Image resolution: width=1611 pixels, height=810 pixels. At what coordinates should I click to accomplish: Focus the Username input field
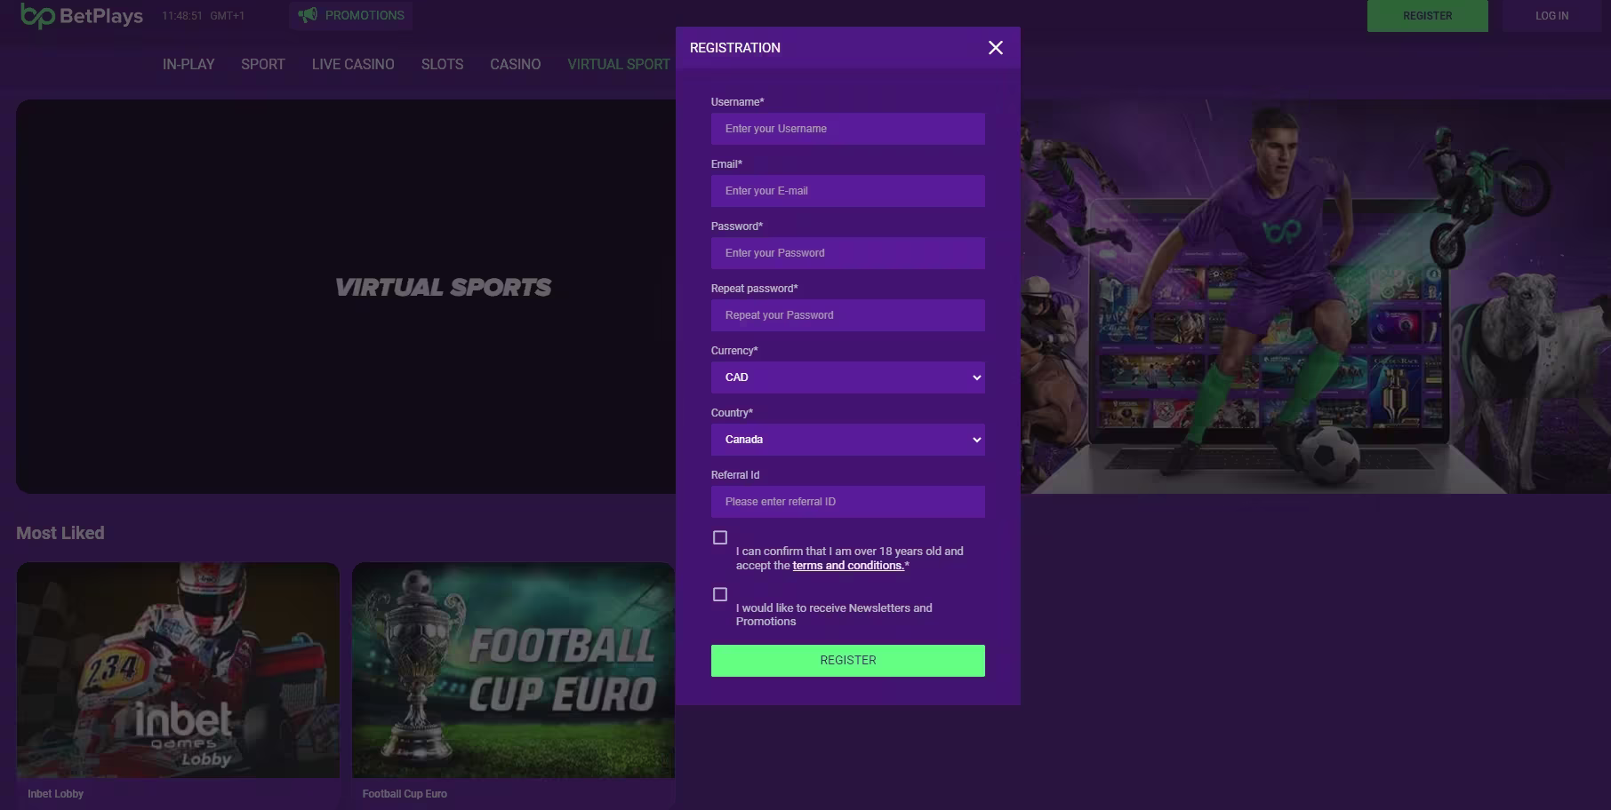click(848, 129)
